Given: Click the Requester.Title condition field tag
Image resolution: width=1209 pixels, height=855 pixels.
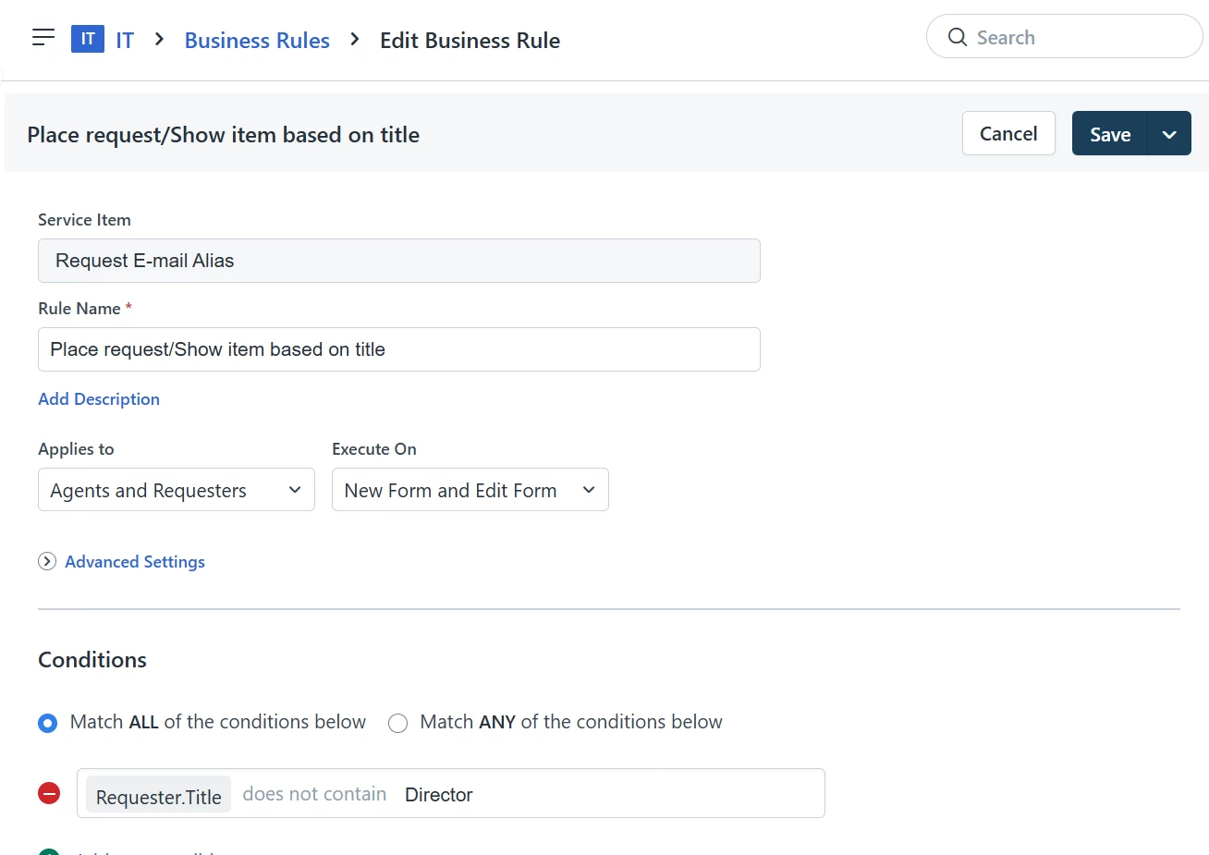Looking at the screenshot, I should (158, 795).
